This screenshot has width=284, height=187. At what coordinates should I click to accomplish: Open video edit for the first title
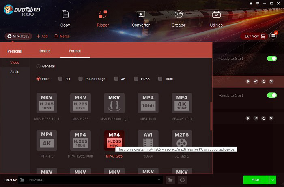click(x=263, y=81)
